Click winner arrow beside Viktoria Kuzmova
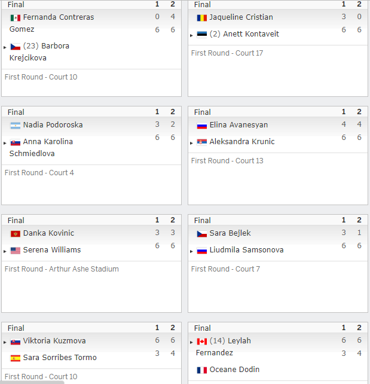The height and width of the screenshot is (384, 370). 5,342
